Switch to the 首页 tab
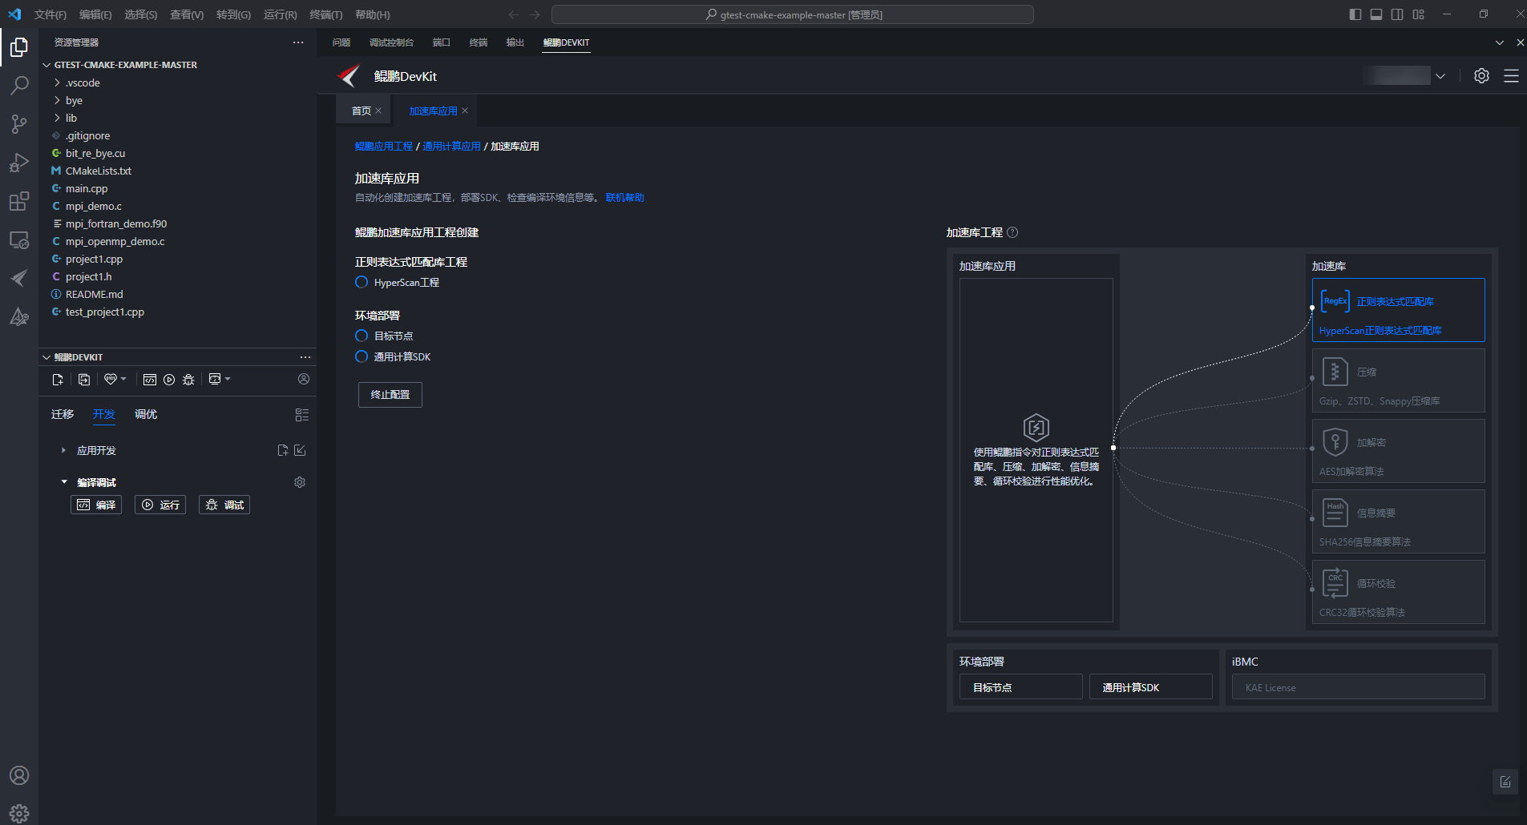Image resolution: width=1527 pixels, height=825 pixels. click(x=362, y=111)
